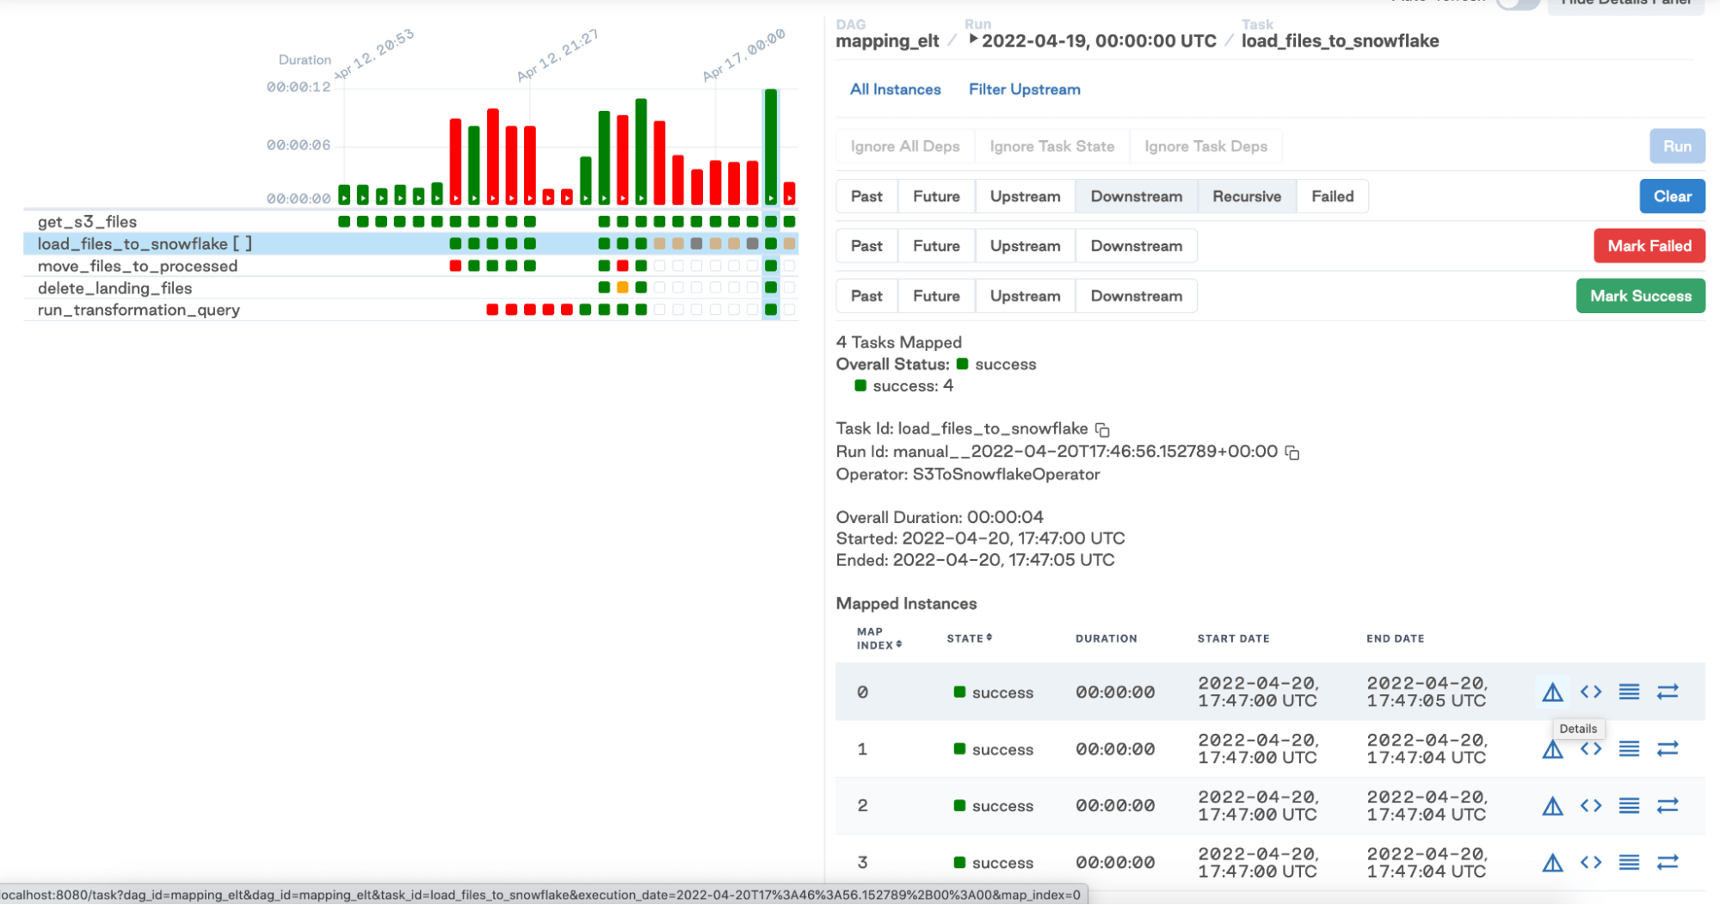This screenshot has height=905, width=1720.
Task: Switch to All Instances tab
Action: coord(895,89)
